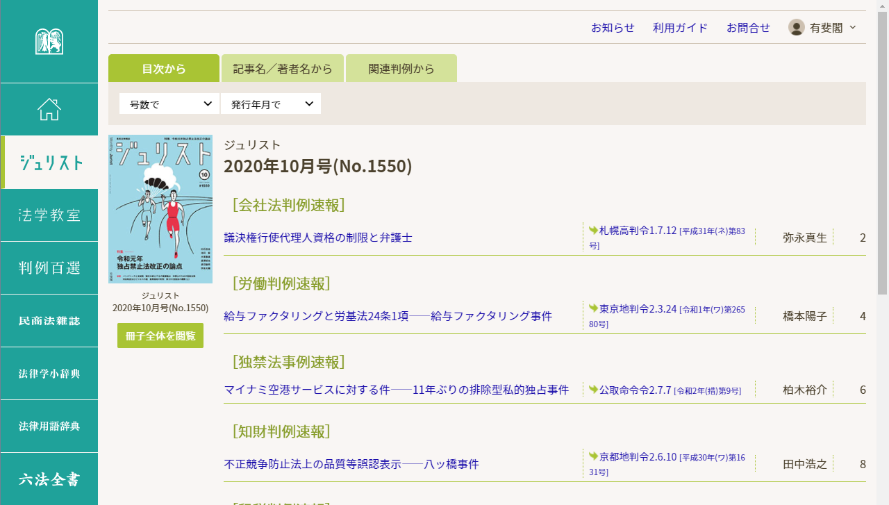The image size is (889, 505).
Task: Click caption text below the cover image
Action: click(x=160, y=301)
